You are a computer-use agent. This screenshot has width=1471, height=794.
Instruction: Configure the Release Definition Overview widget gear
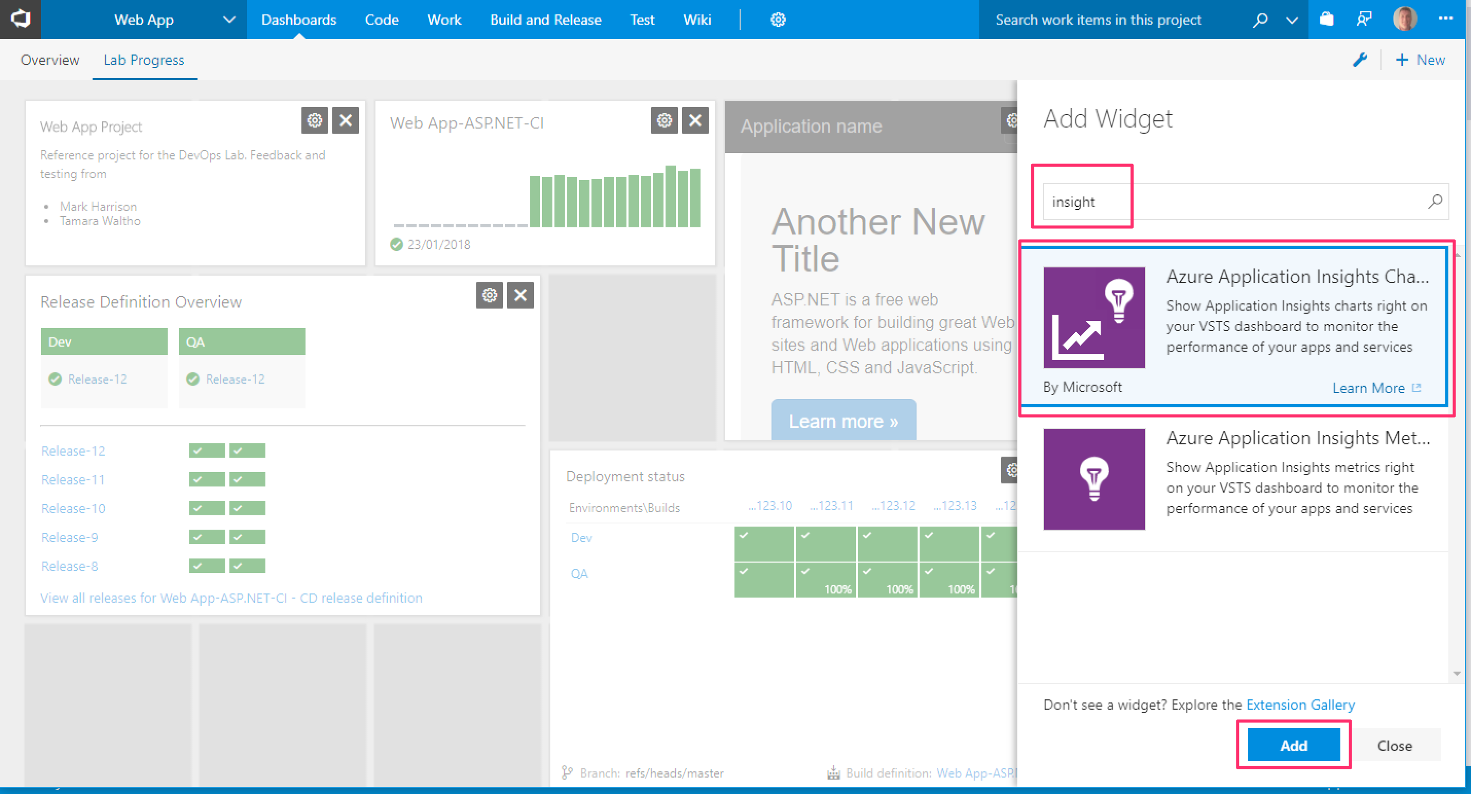[x=489, y=295]
